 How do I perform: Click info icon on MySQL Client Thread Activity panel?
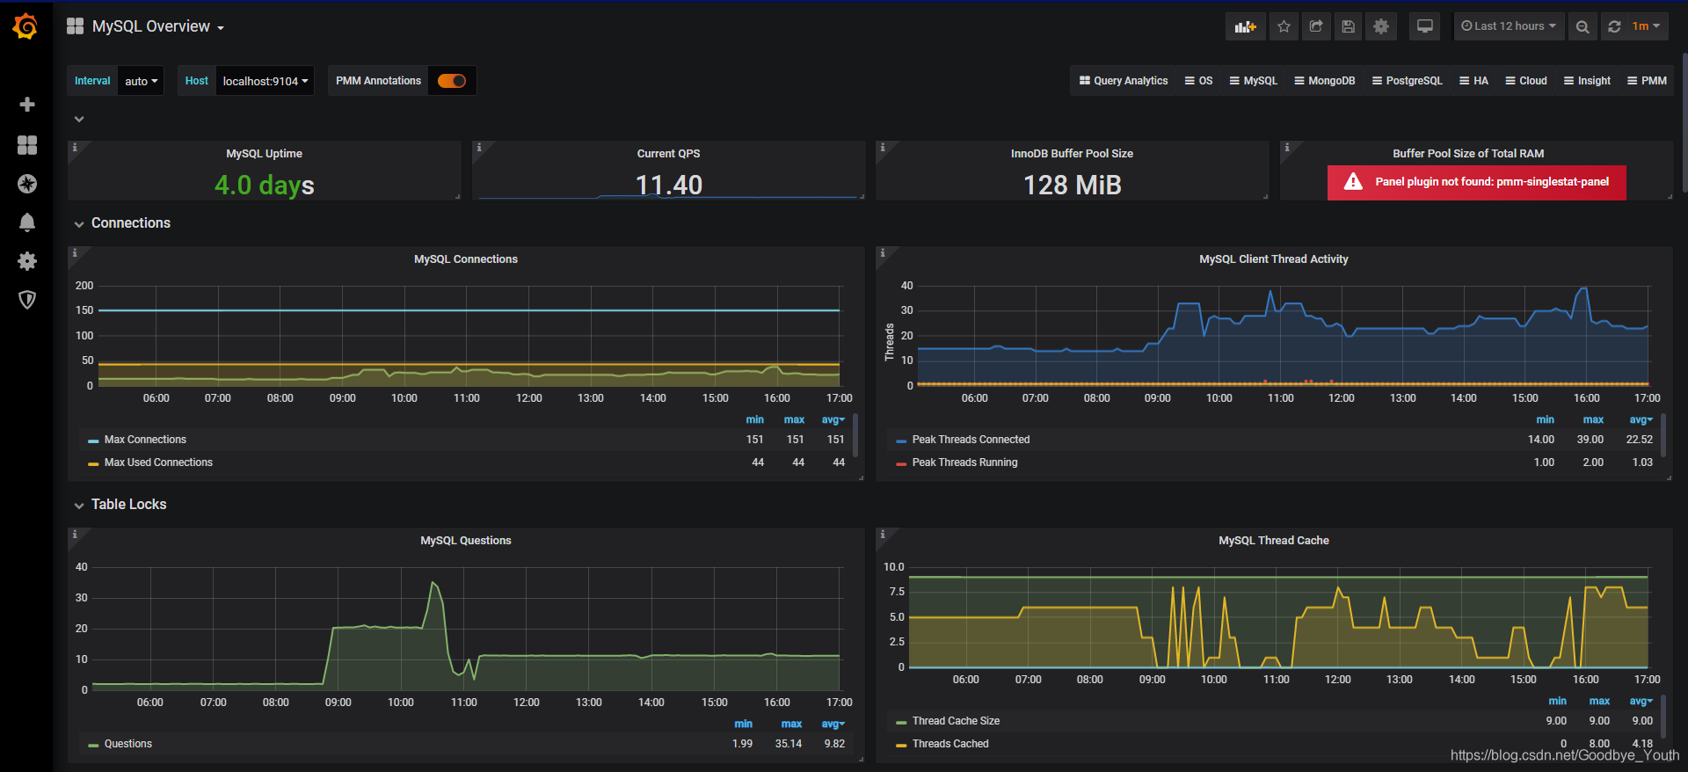tap(883, 253)
